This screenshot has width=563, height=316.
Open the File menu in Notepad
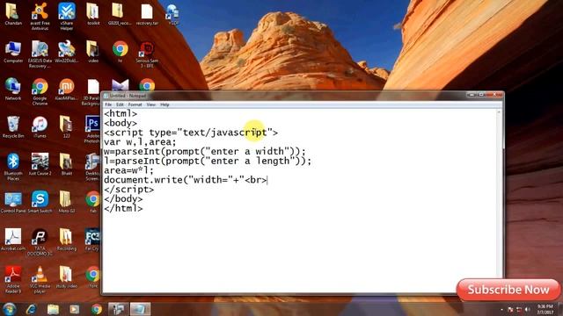tap(108, 104)
